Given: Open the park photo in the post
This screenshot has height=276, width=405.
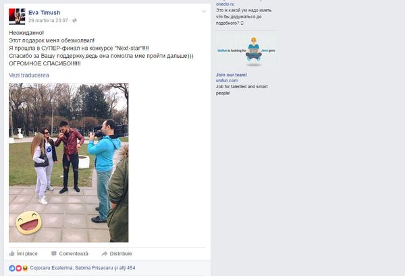Looking at the screenshot, I should coord(69,163).
